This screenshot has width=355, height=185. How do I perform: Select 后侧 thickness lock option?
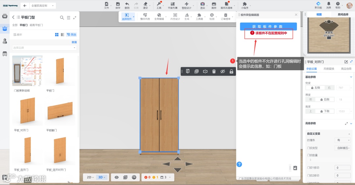click(x=325, y=99)
